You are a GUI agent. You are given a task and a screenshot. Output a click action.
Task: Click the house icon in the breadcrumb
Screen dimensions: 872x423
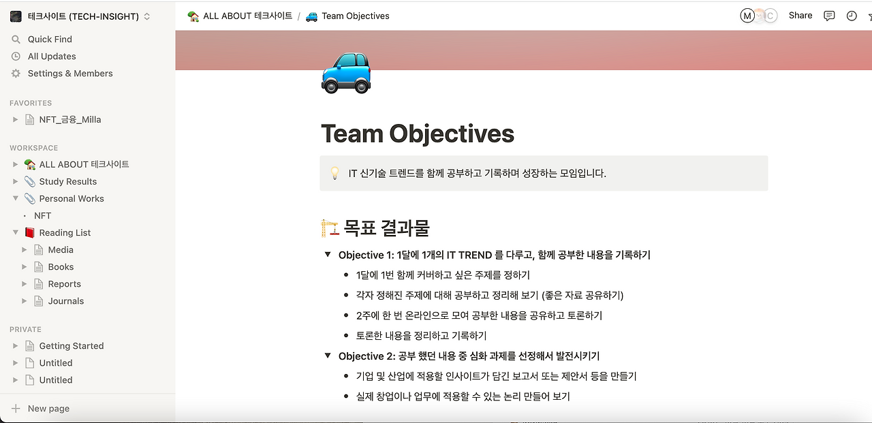click(193, 15)
